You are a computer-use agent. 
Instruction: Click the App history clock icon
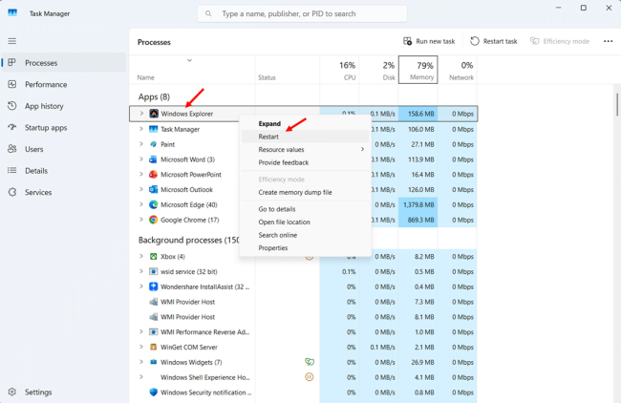tap(12, 106)
